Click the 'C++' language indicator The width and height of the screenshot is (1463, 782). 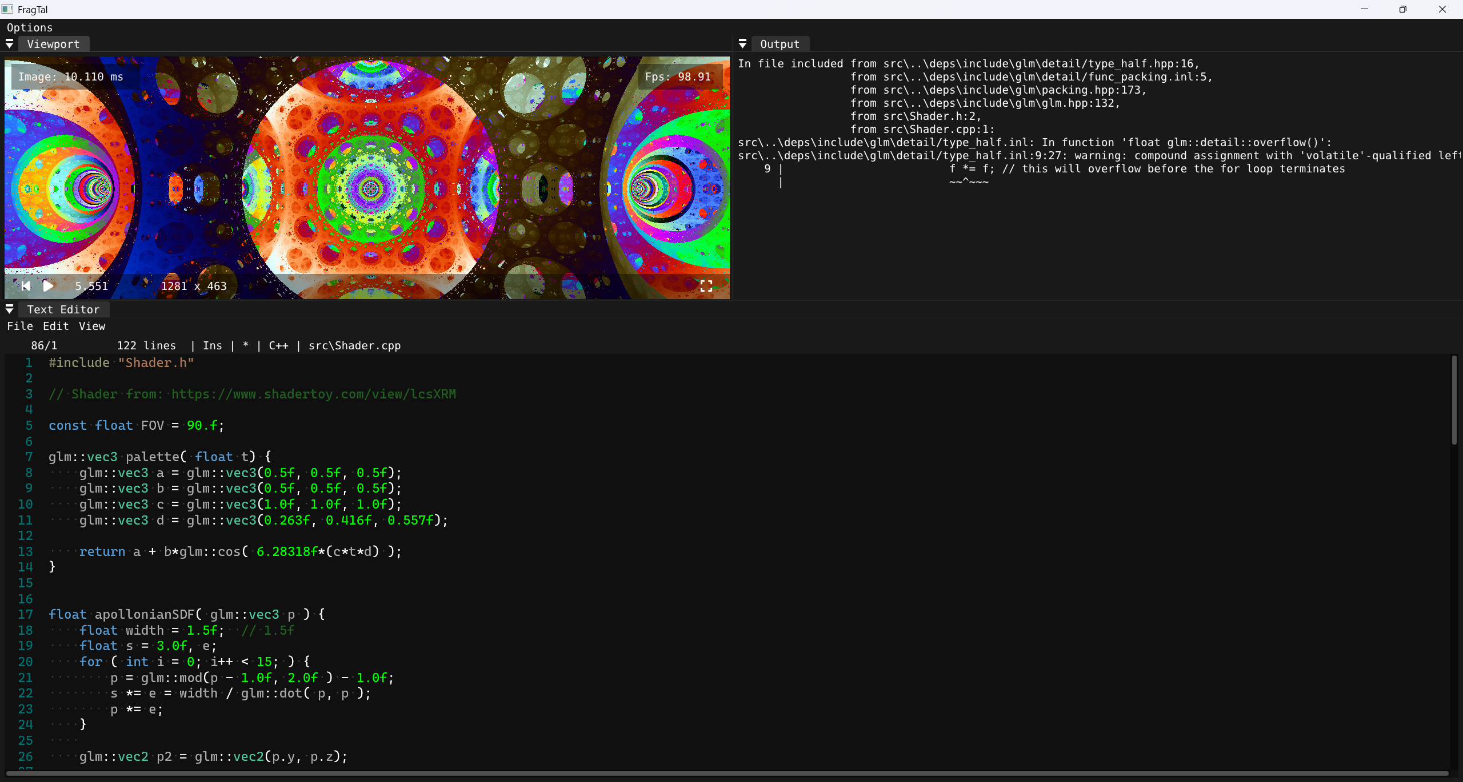pos(278,345)
